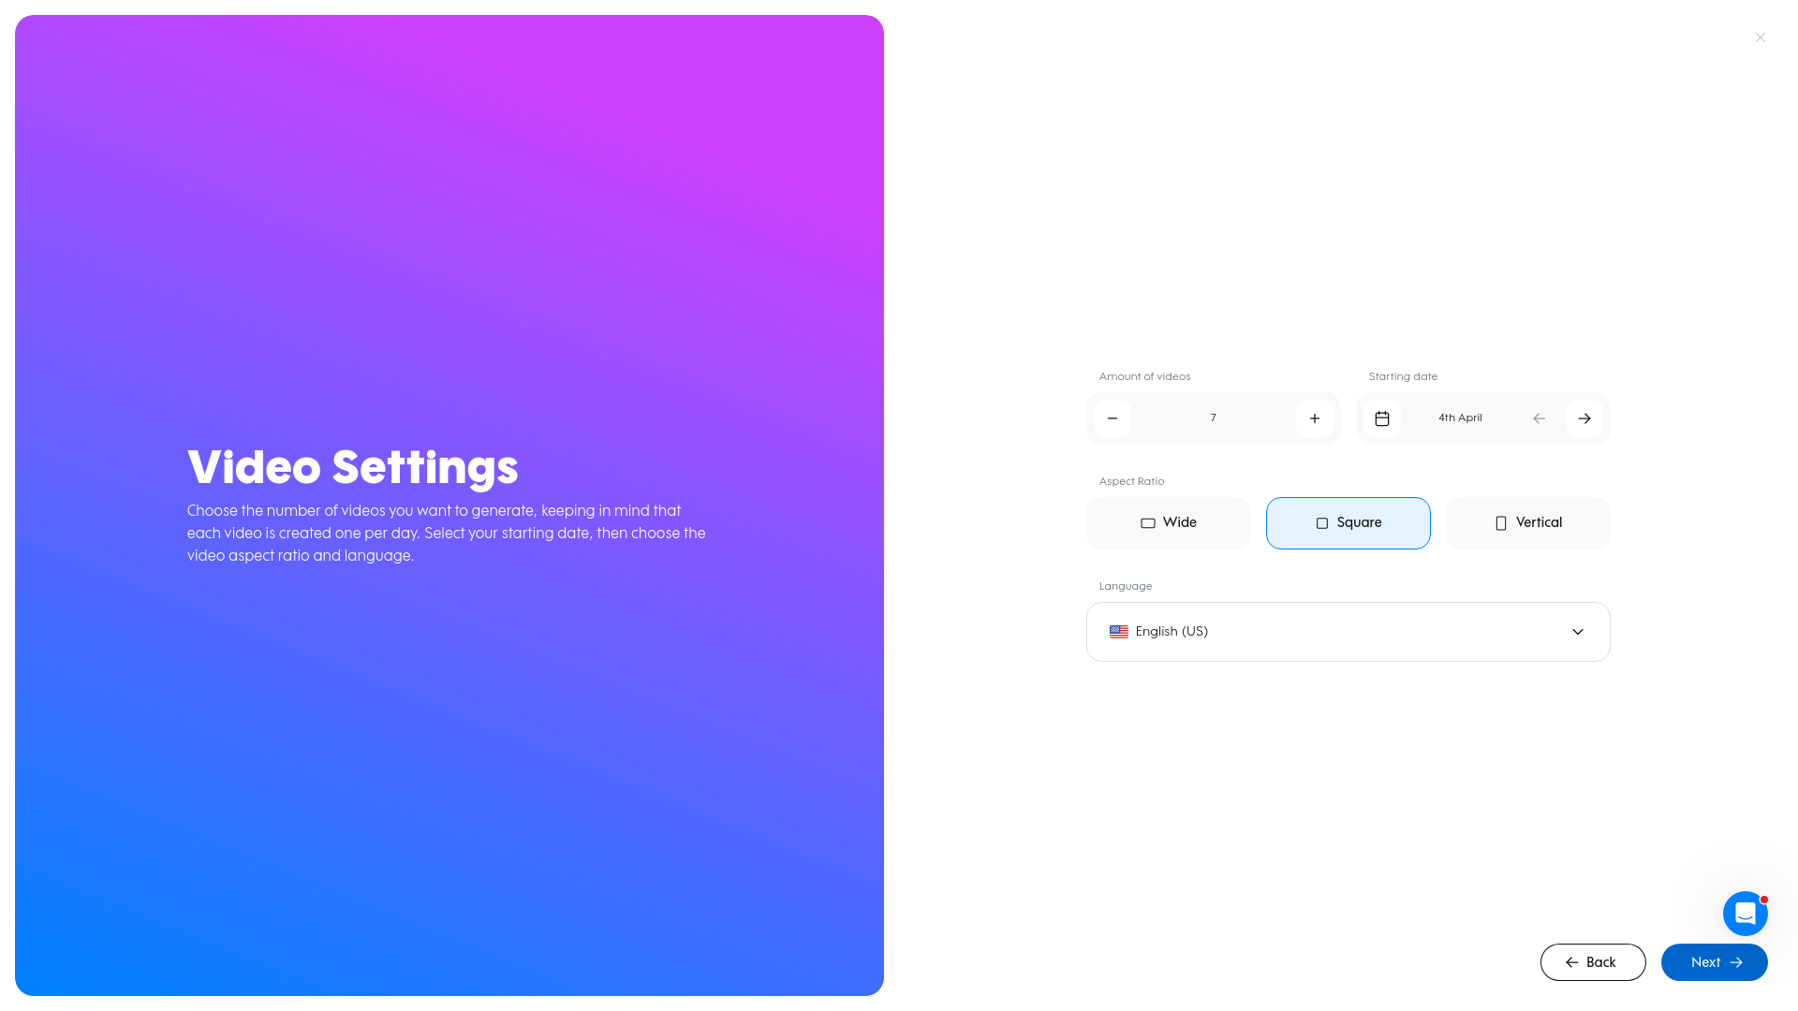
Task: Click the phone icon inside the Vertical option
Action: pos(1500,523)
